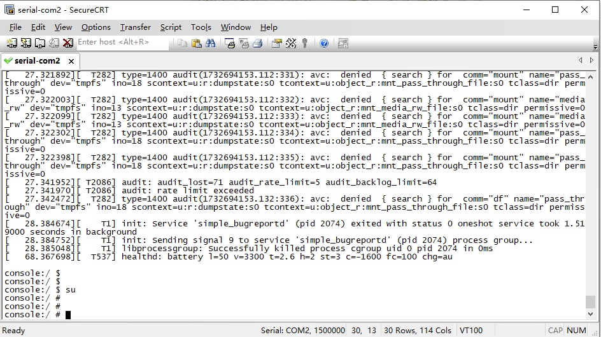Click terminal scrollbar down arrow

pyautogui.click(x=590, y=314)
